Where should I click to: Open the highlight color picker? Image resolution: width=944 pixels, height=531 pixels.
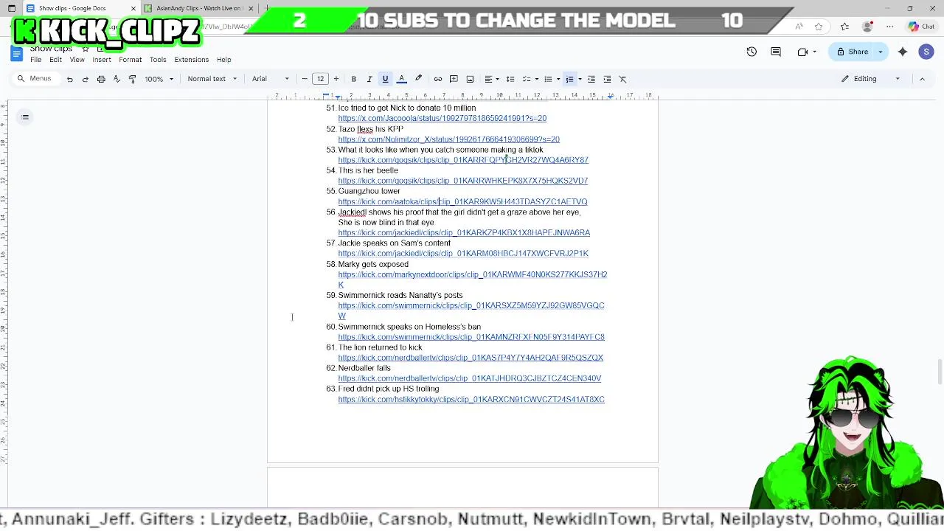(418, 79)
